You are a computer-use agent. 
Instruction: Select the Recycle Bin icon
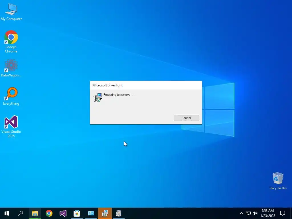[x=278, y=181]
